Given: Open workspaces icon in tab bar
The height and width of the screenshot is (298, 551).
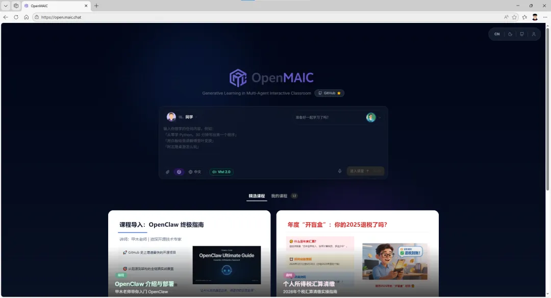Looking at the screenshot, I should (16, 6).
